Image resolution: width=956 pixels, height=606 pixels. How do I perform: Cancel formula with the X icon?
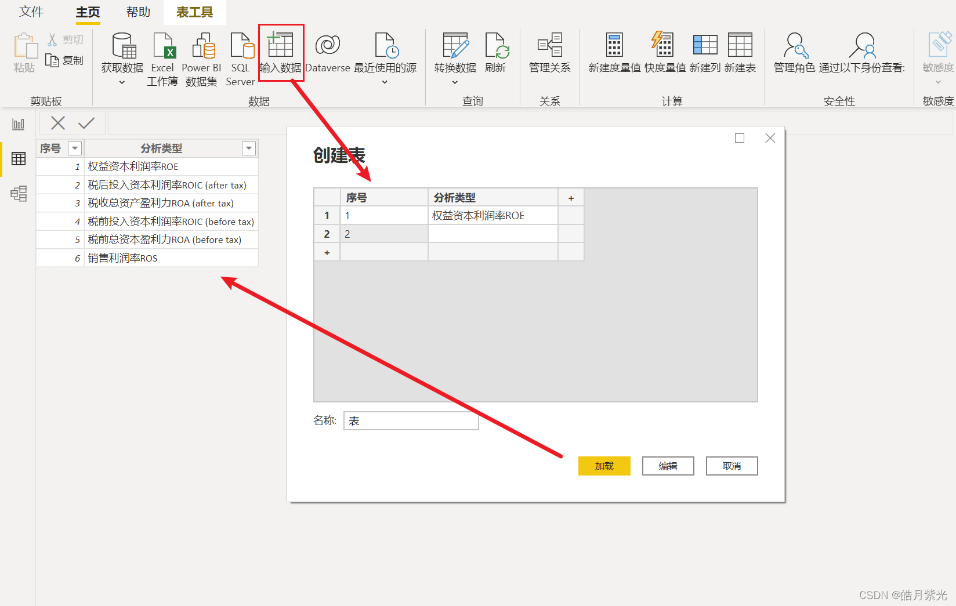pos(58,123)
